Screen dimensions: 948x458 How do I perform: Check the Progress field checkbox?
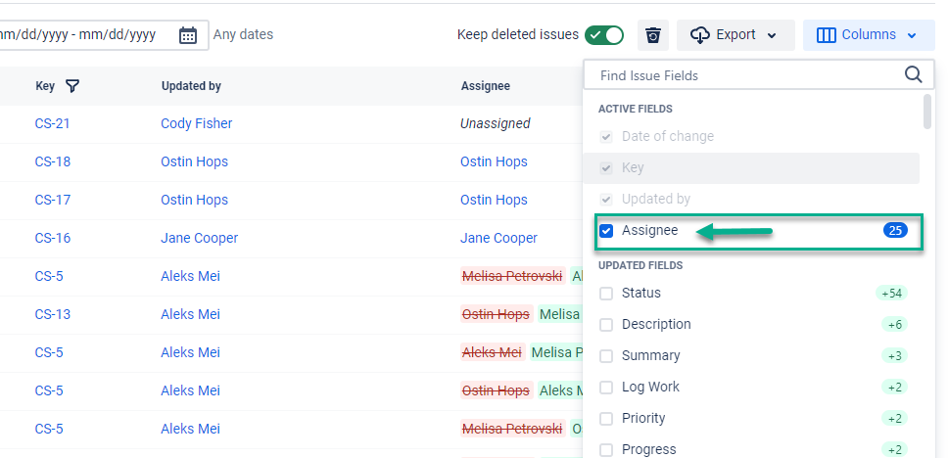coord(606,450)
